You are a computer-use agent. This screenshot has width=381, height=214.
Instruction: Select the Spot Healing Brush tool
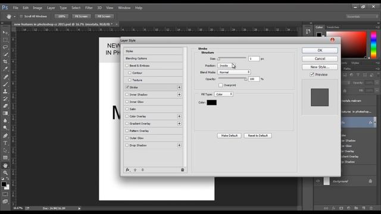[5, 77]
